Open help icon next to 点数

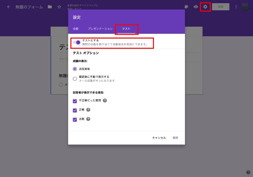88,119
